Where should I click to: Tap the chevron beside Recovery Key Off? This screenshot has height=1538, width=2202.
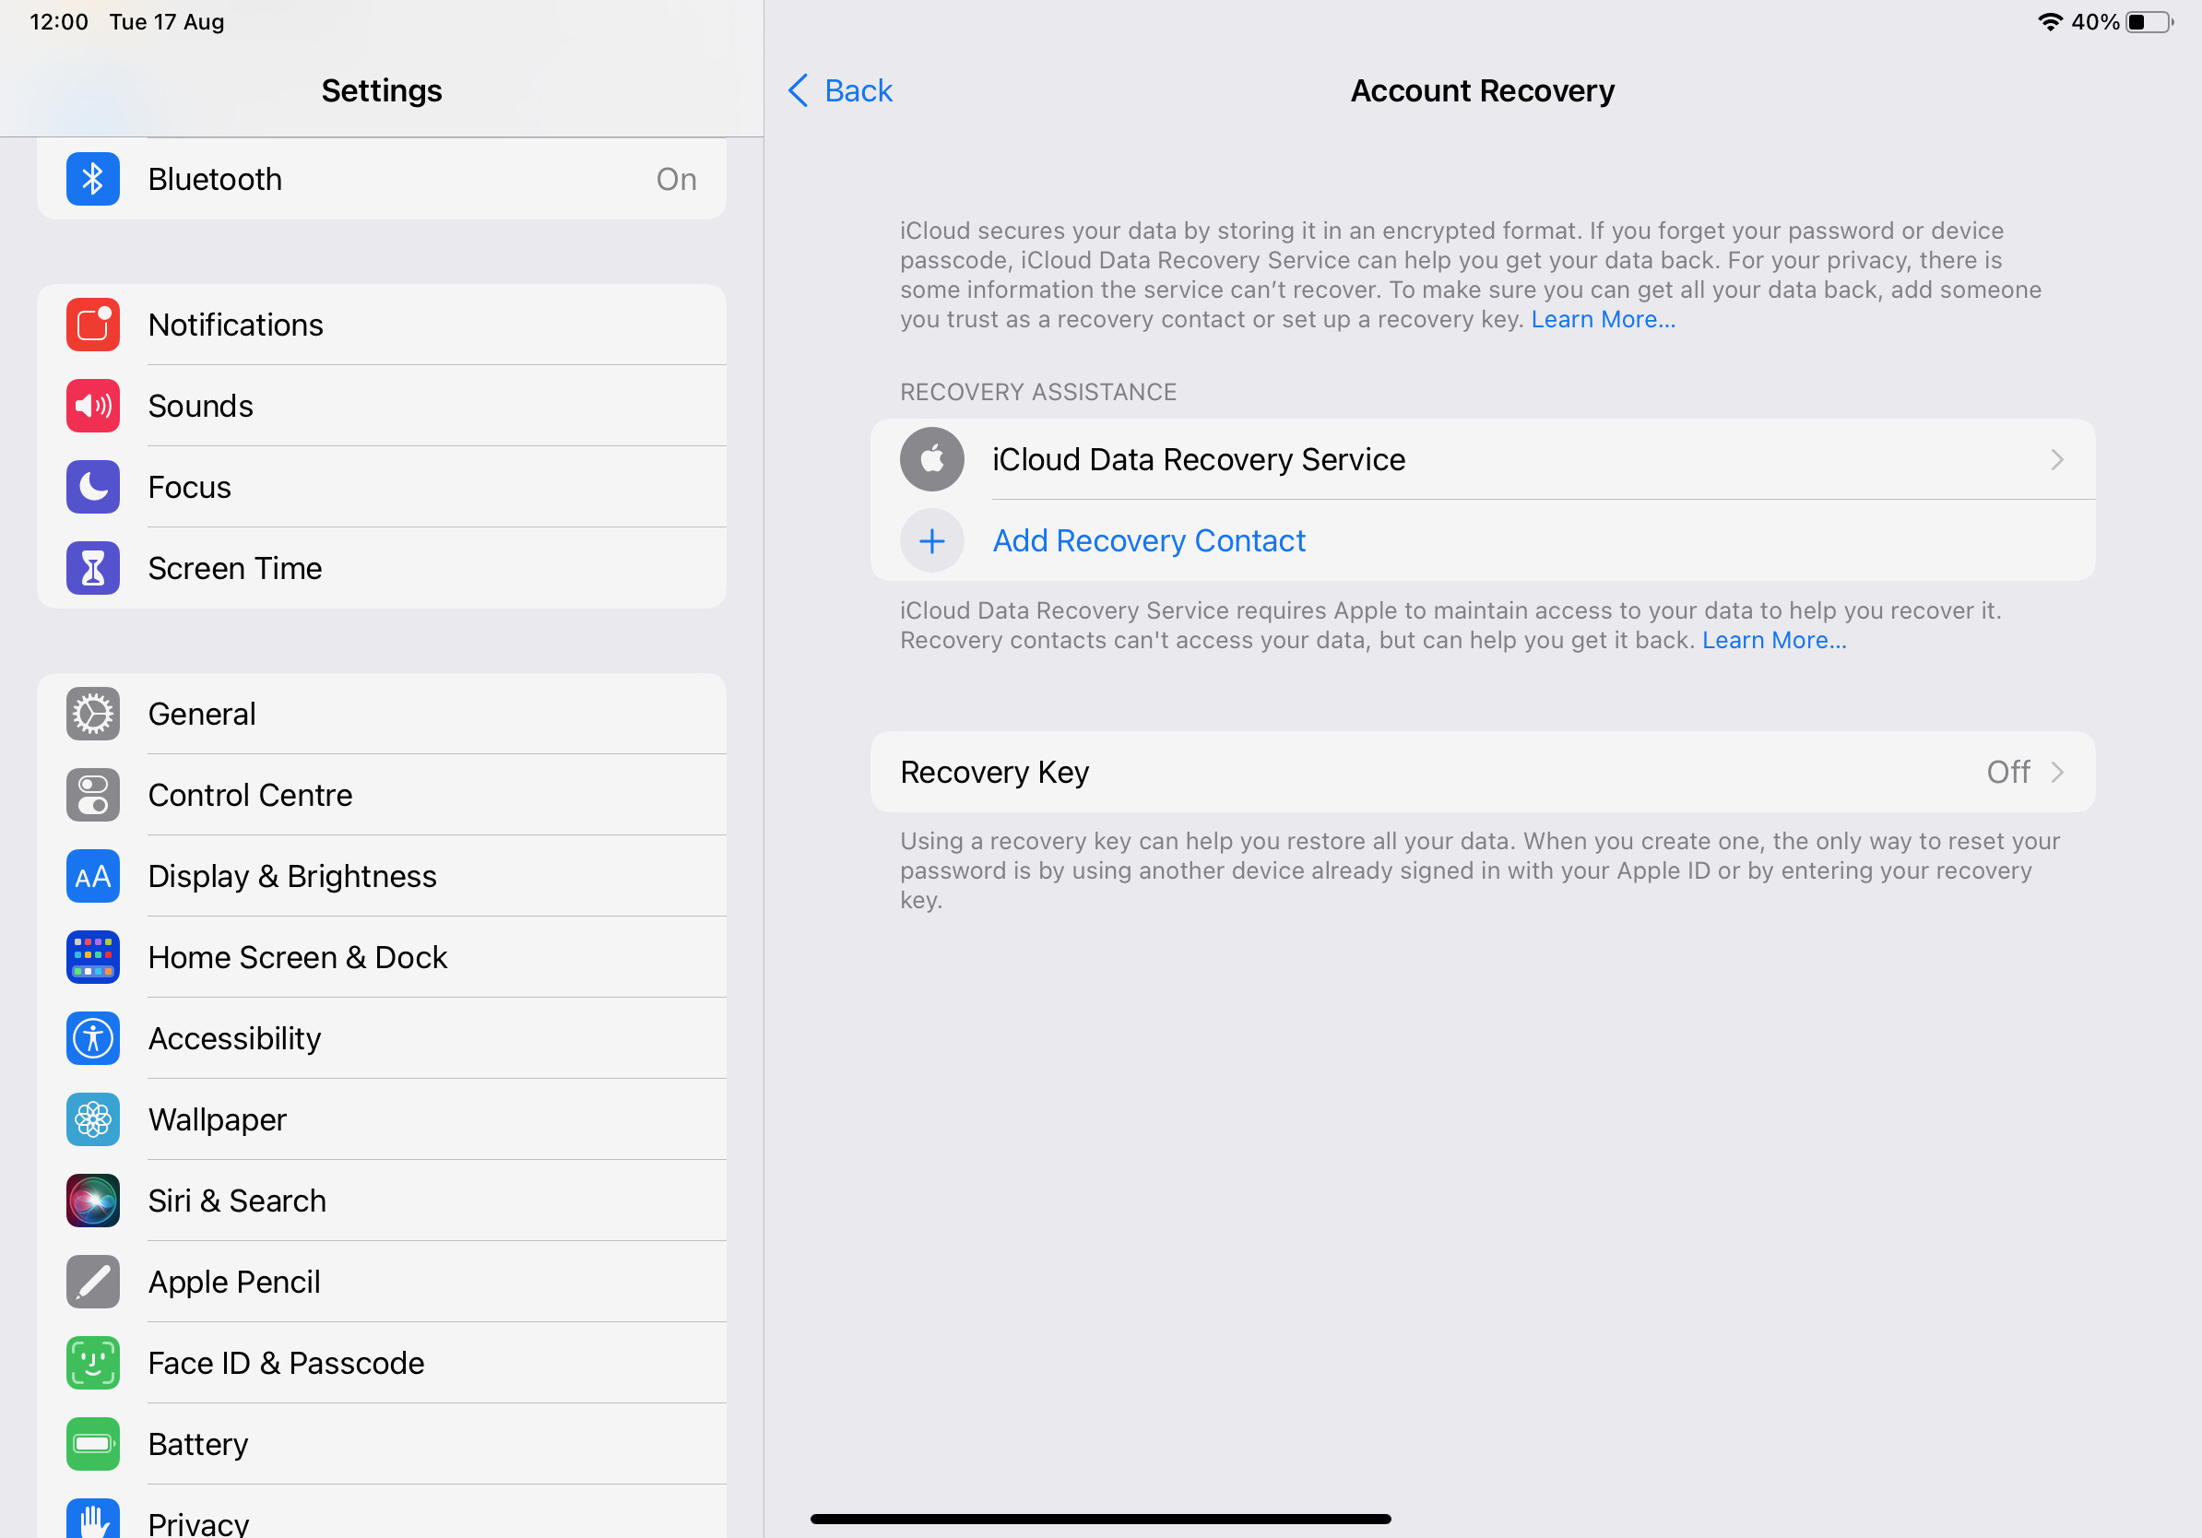2056,772
